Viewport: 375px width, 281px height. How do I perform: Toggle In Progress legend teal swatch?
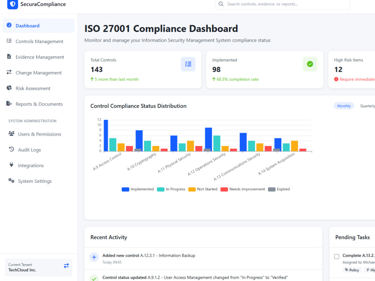pyautogui.click(x=160, y=189)
